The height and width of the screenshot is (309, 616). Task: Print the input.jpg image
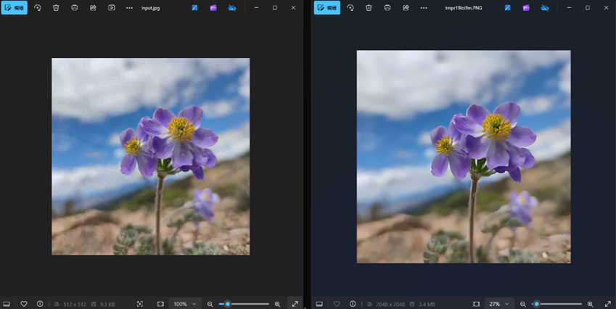tap(75, 7)
